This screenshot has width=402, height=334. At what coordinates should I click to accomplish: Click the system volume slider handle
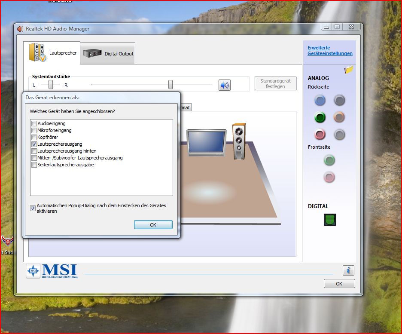pyautogui.click(x=171, y=84)
